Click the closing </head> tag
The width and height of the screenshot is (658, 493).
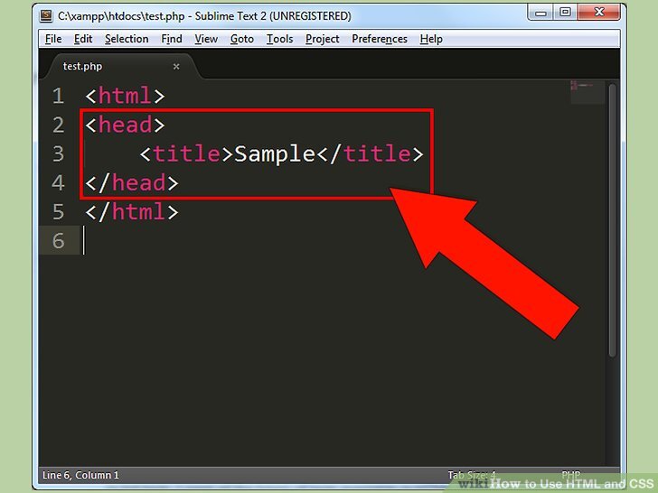[x=132, y=182]
